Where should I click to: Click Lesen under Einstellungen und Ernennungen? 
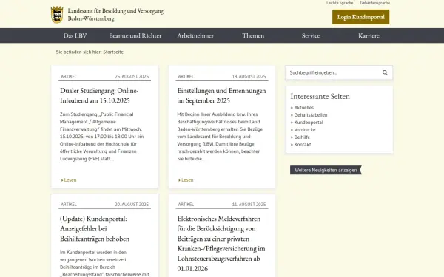[x=186, y=180]
